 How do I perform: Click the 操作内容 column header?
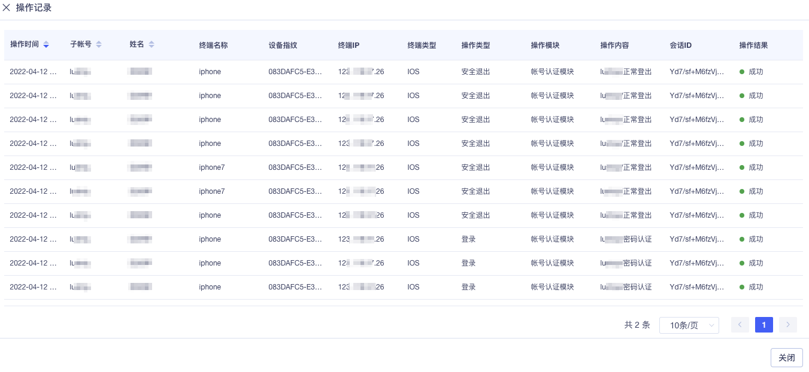(614, 45)
